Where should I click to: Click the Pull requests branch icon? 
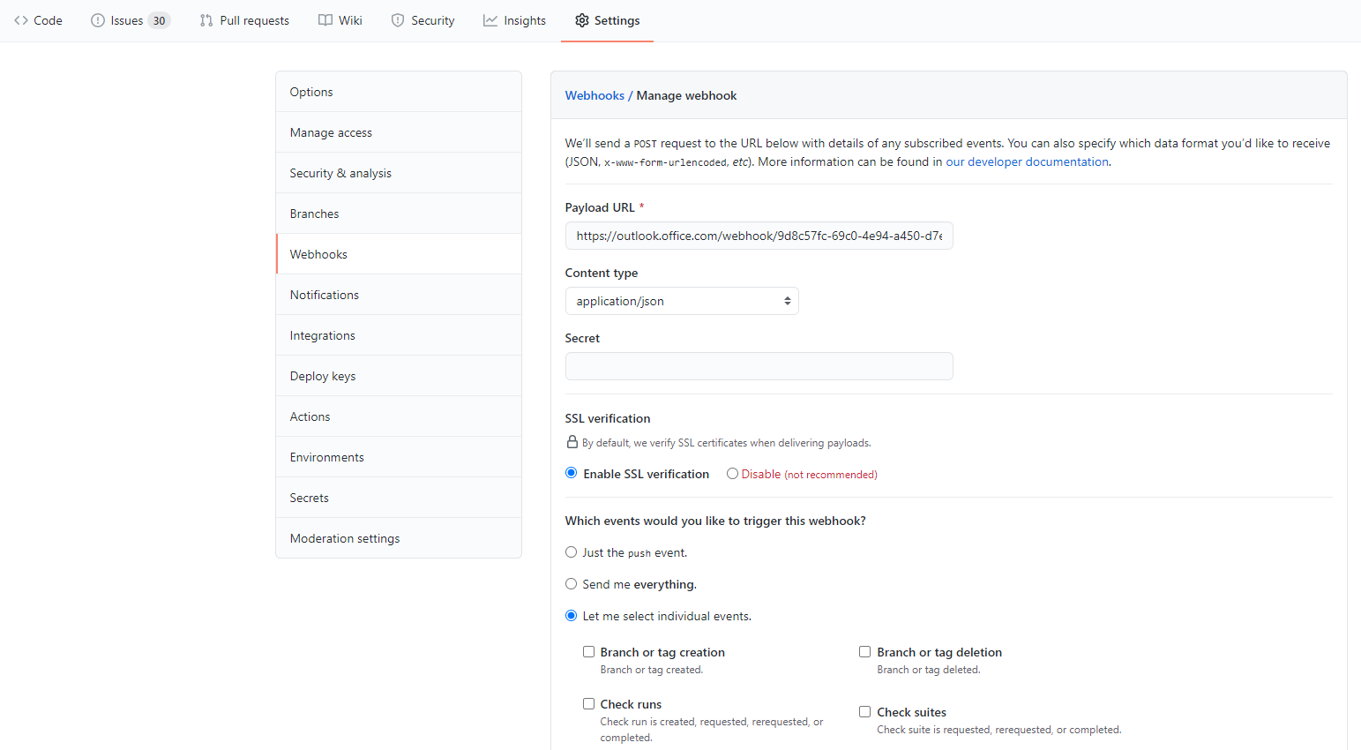206,20
